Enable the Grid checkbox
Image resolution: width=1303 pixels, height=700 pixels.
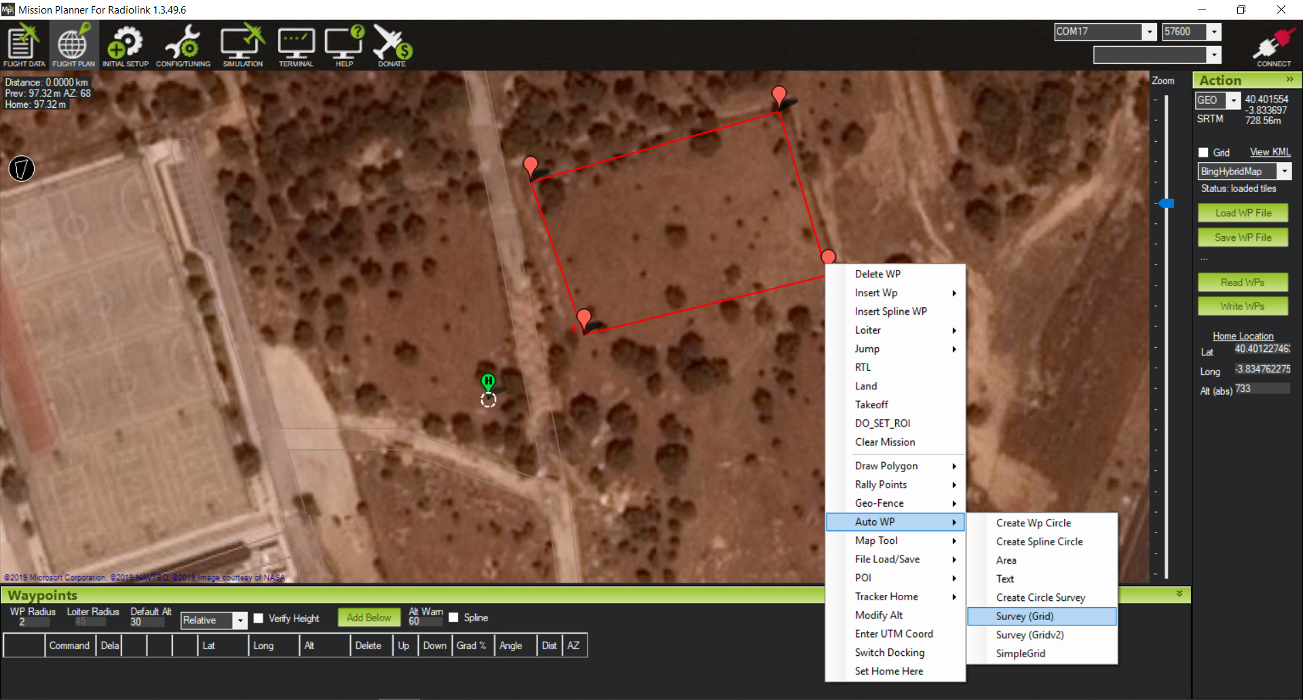[x=1203, y=153]
